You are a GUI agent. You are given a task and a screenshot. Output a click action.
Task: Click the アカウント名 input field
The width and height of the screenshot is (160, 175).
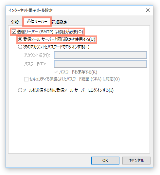click(100, 55)
